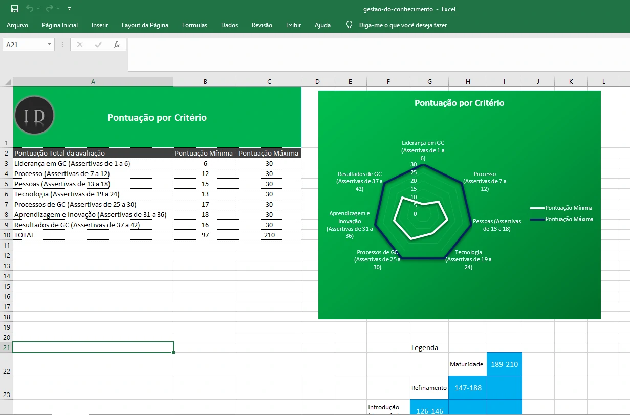Click the Undo arrow icon

click(x=30, y=9)
